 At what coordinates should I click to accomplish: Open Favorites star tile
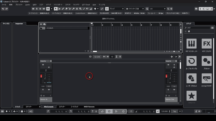pyautogui.click(x=191, y=96)
